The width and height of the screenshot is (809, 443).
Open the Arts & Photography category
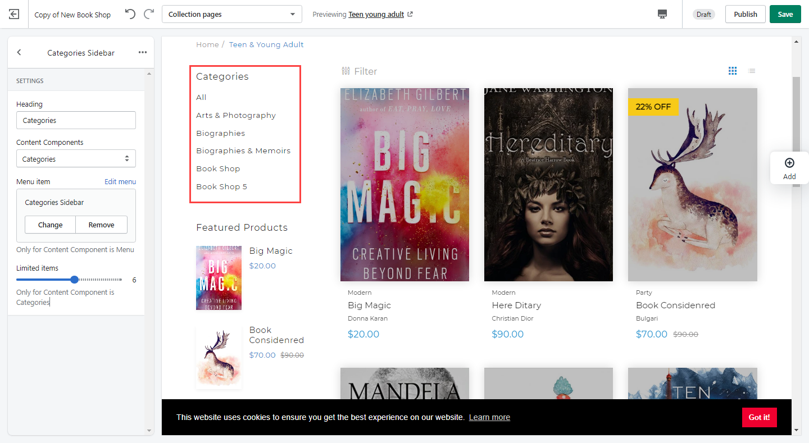[236, 115]
